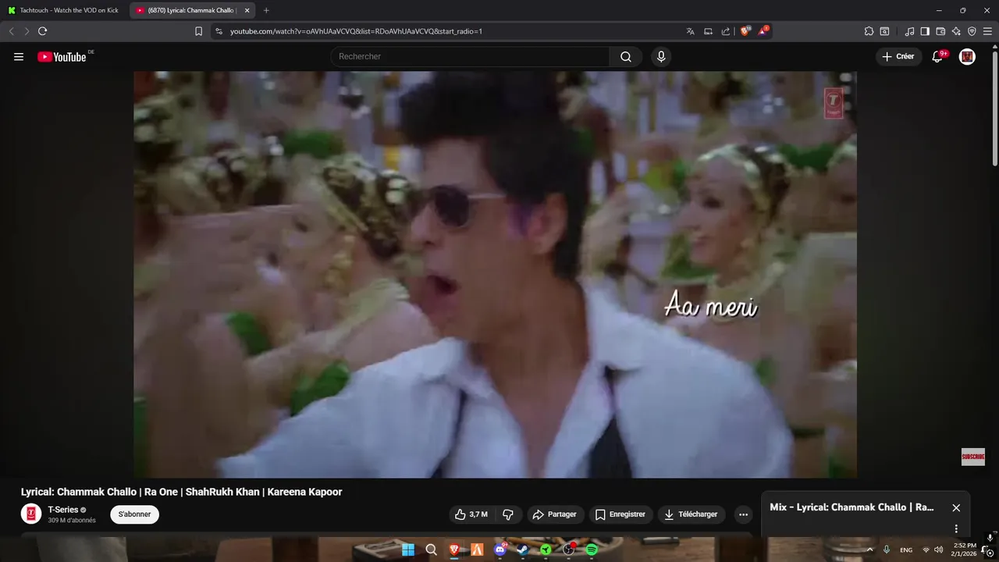Viewport: 999px width, 562px height.
Task: Click the ENG language indicator
Action: pos(906,550)
